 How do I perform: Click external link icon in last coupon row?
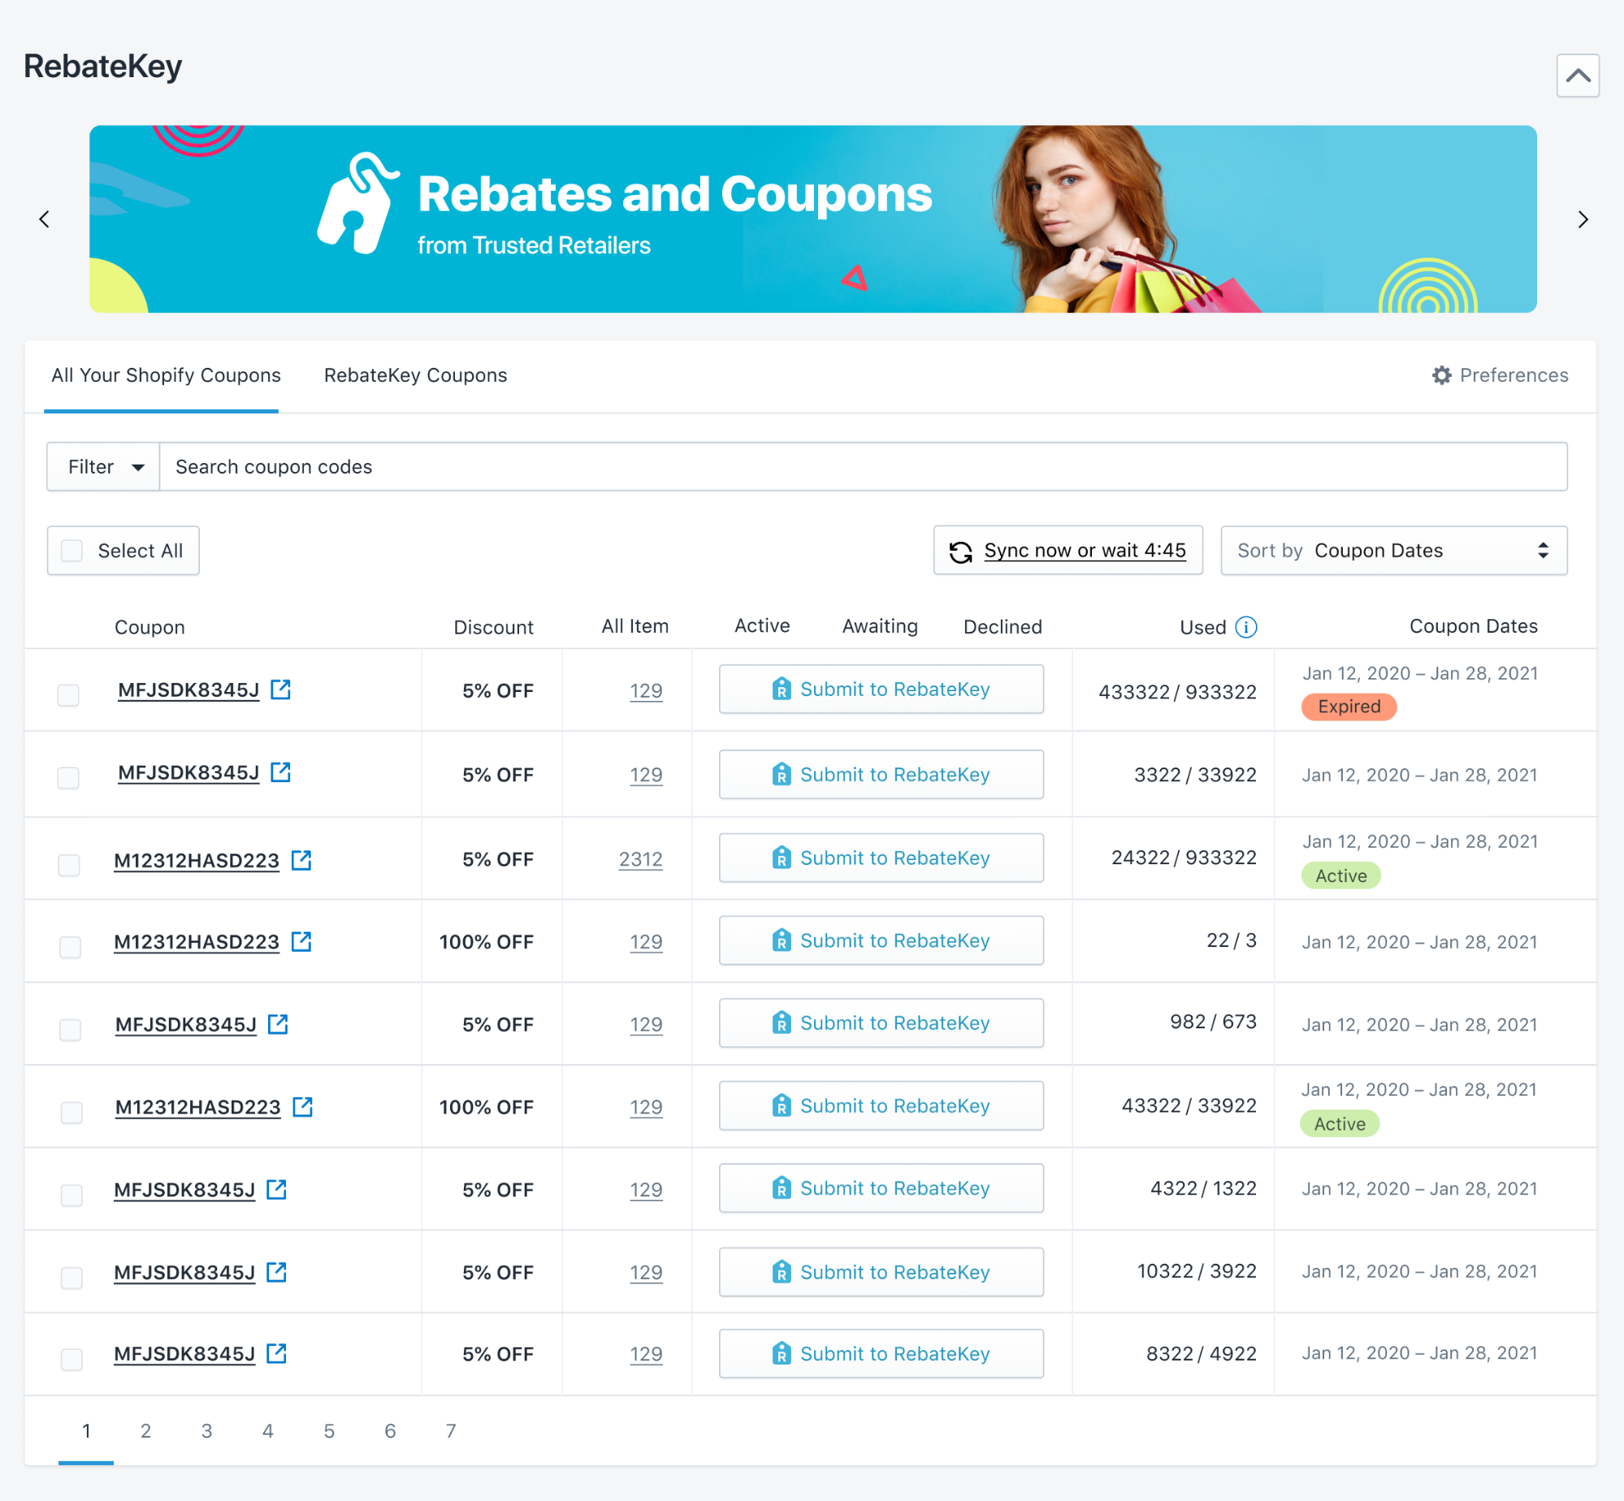point(276,1353)
